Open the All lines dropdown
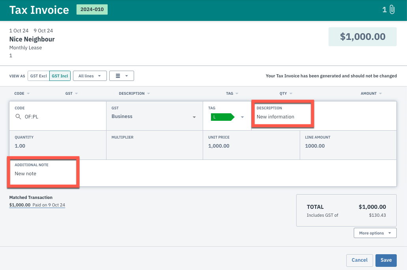 [90, 76]
